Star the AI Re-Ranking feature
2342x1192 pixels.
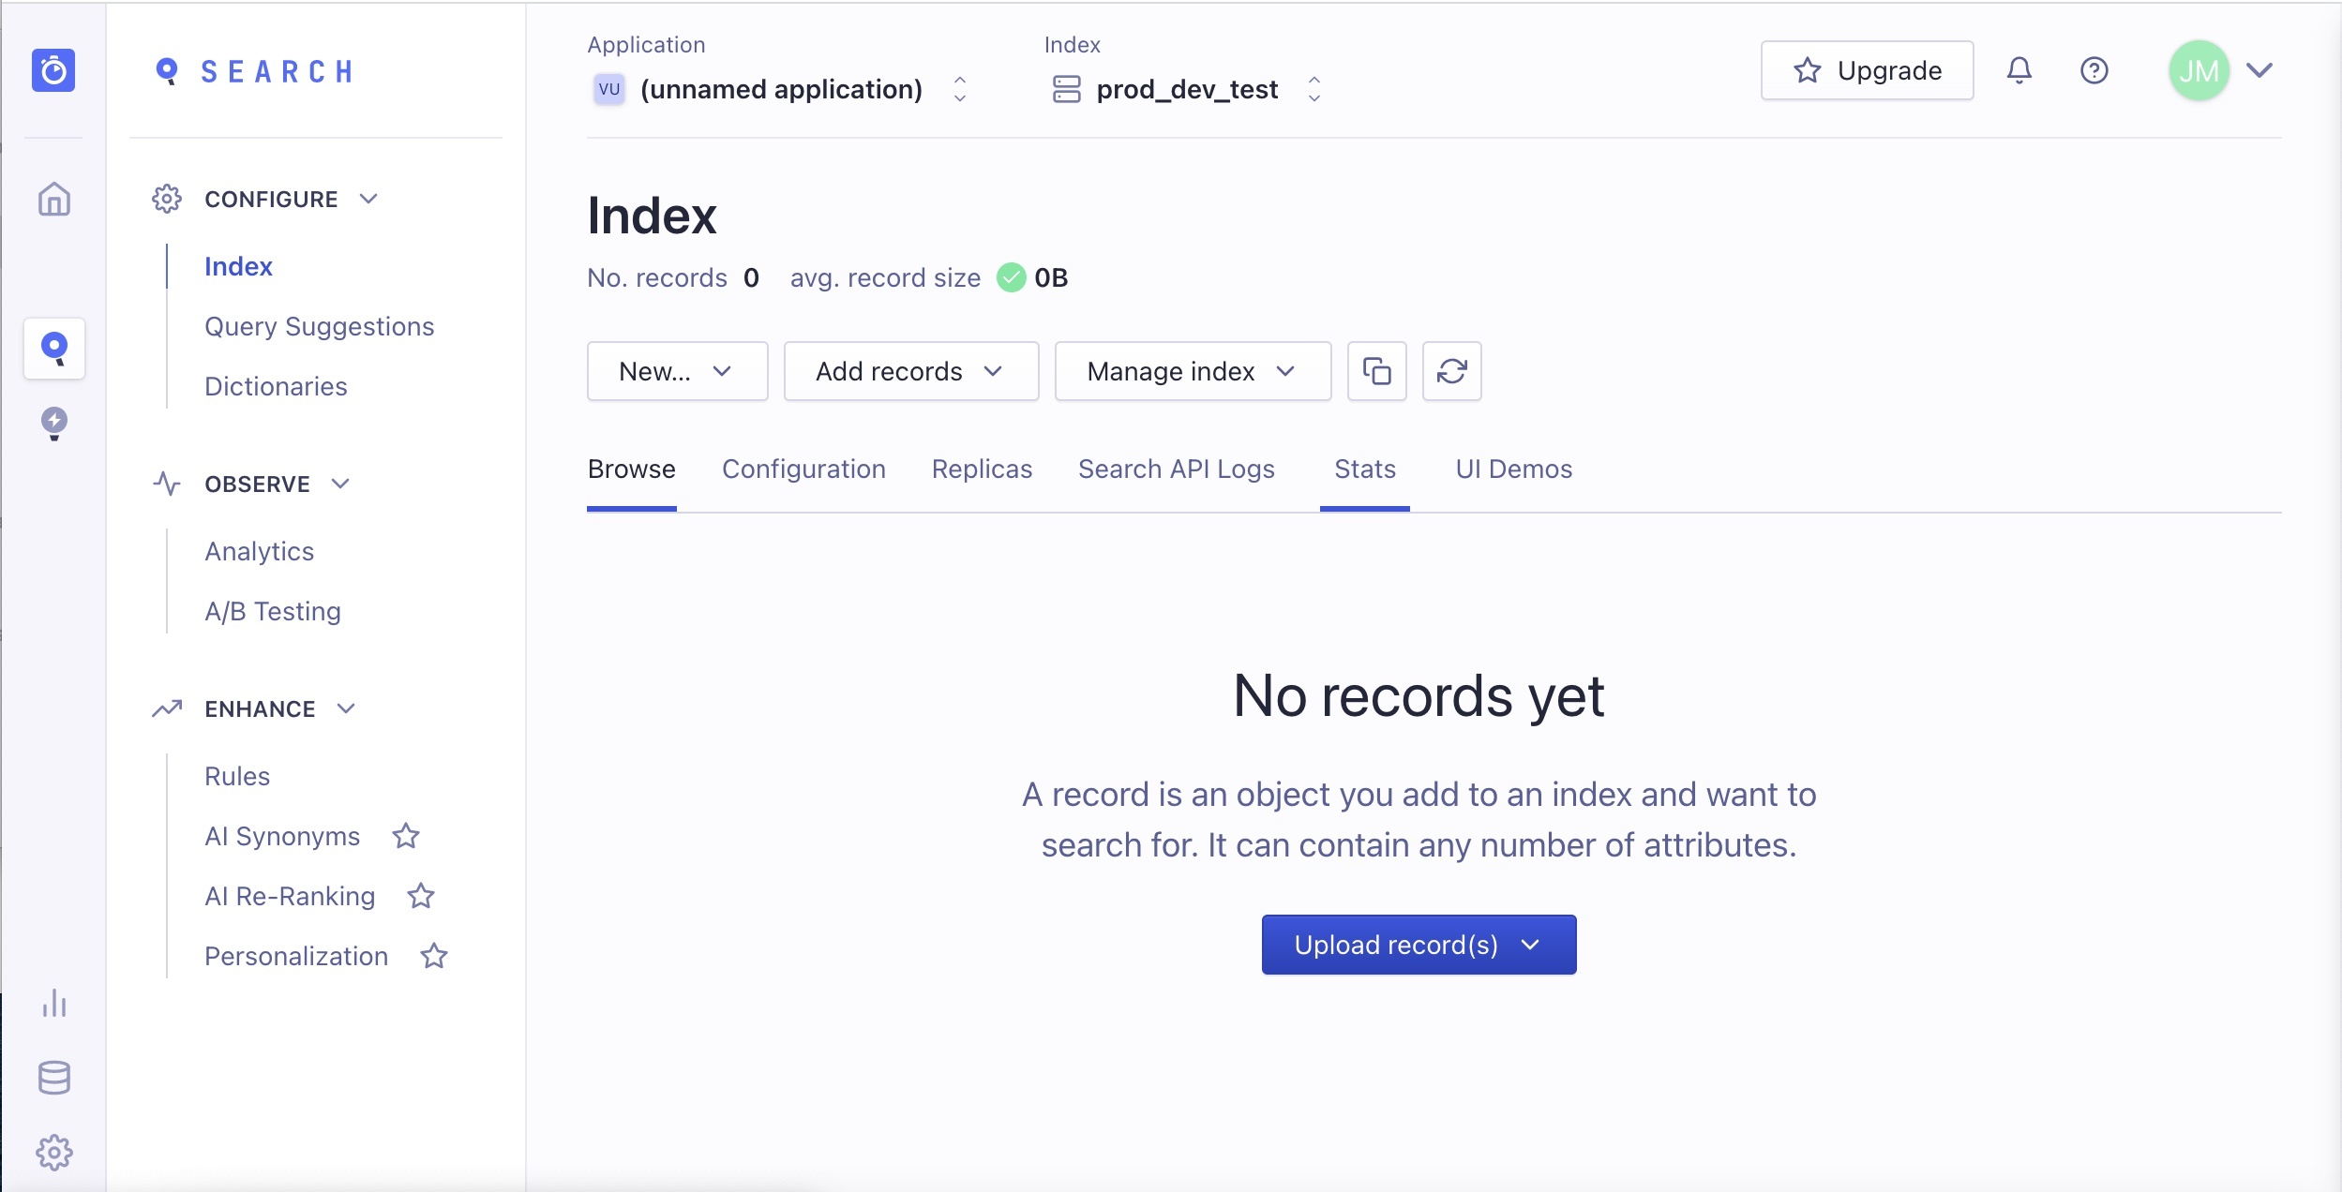pyautogui.click(x=420, y=896)
